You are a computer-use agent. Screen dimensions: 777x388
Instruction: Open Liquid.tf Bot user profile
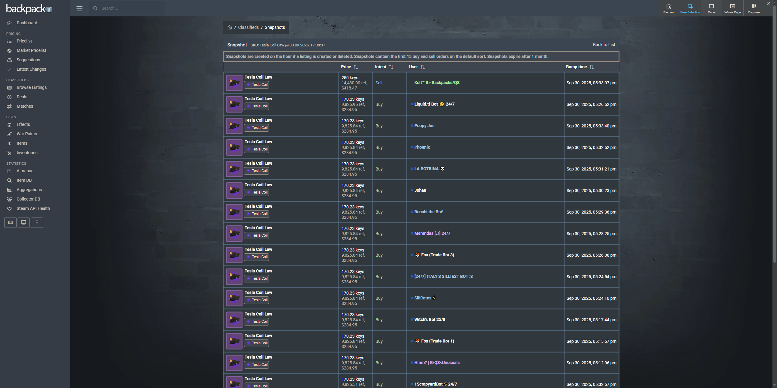tap(426, 104)
